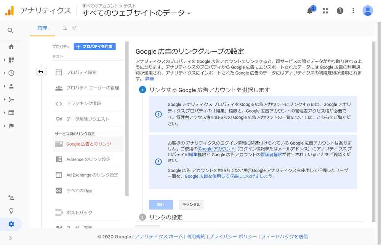Click the back arrow button in property column
This screenshot has height=245, width=381.
pos(41,72)
